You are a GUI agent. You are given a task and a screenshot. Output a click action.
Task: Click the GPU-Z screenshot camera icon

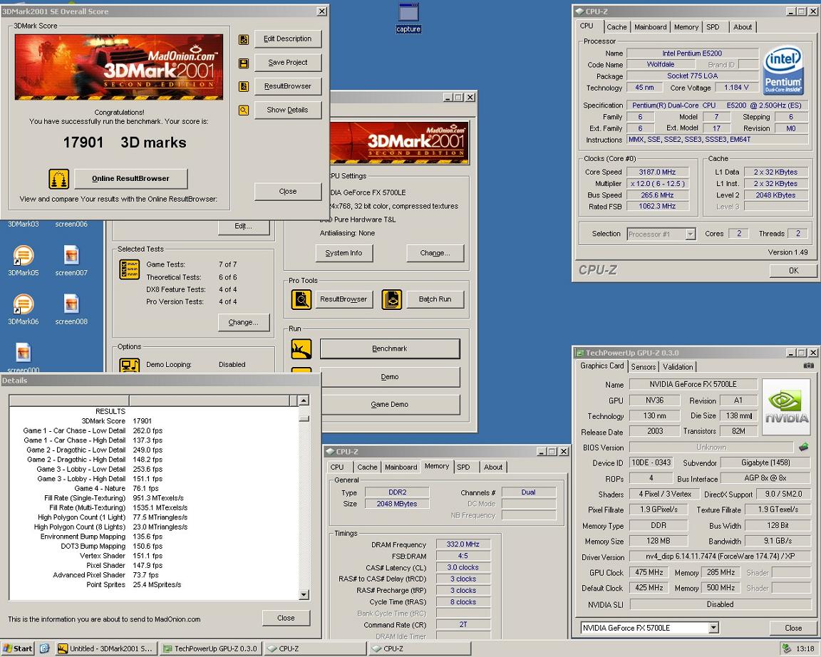[x=808, y=366]
